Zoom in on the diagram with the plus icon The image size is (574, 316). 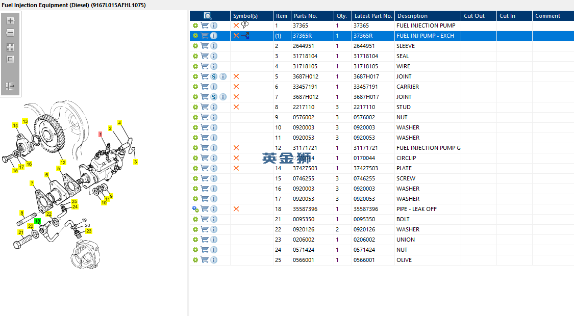pyautogui.click(x=10, y=21)
